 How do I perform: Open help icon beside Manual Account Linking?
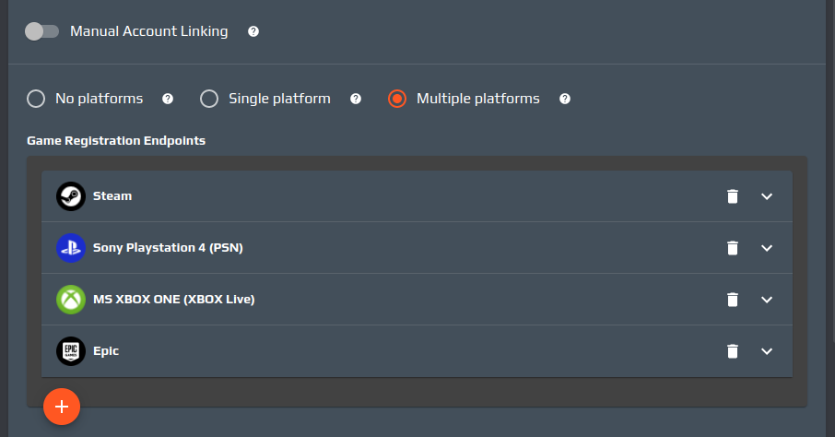253,31
